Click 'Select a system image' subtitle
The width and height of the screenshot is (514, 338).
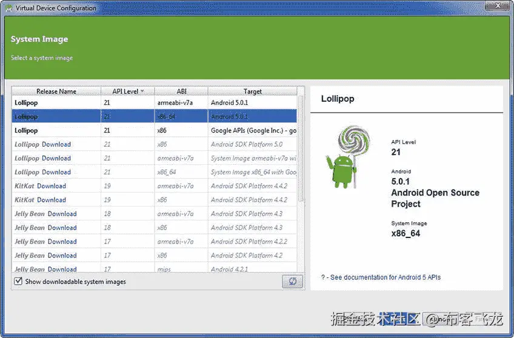[42, 58]
